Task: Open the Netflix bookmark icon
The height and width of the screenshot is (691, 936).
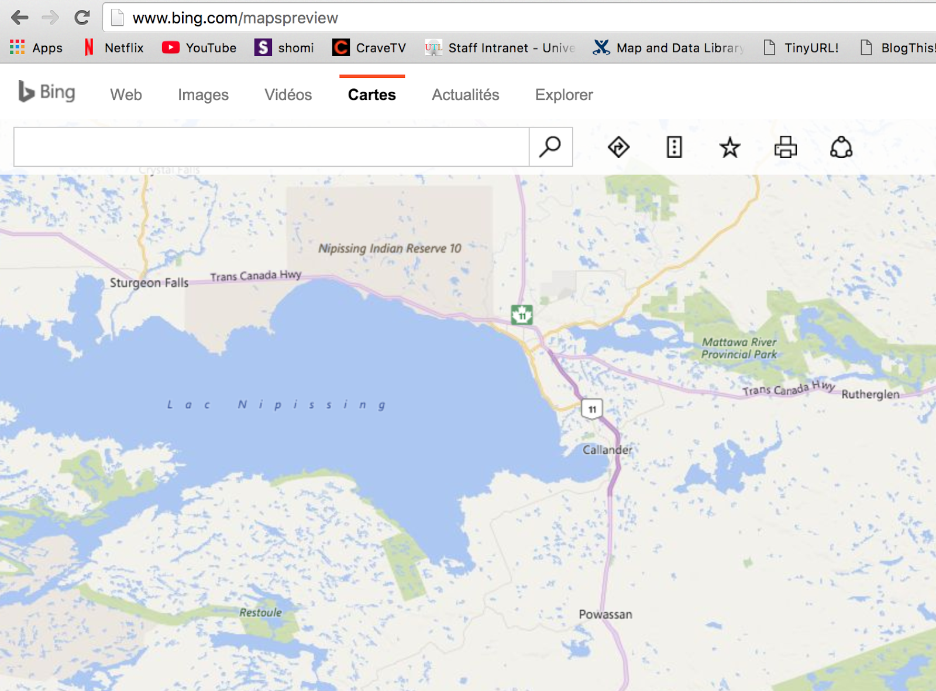Action: coord(89,47)
